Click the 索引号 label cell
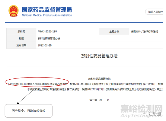The width and height of the screenshot is (166, 121). pyautogui.click(x=21, y=31)
